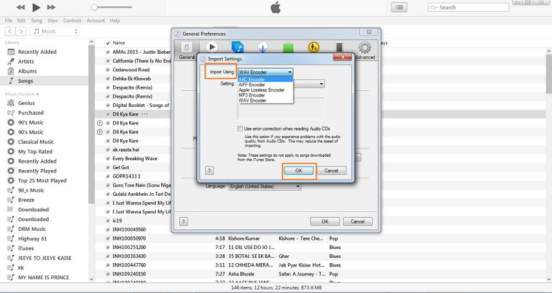Select Songs in the library sidebar
Viewport: 552px width, 293px height.
click(x=25, y=81)
